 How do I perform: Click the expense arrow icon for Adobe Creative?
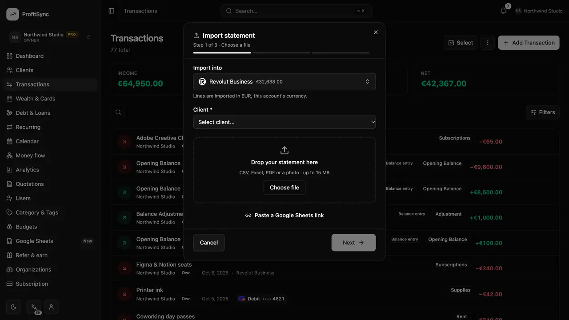pos(124,142)
